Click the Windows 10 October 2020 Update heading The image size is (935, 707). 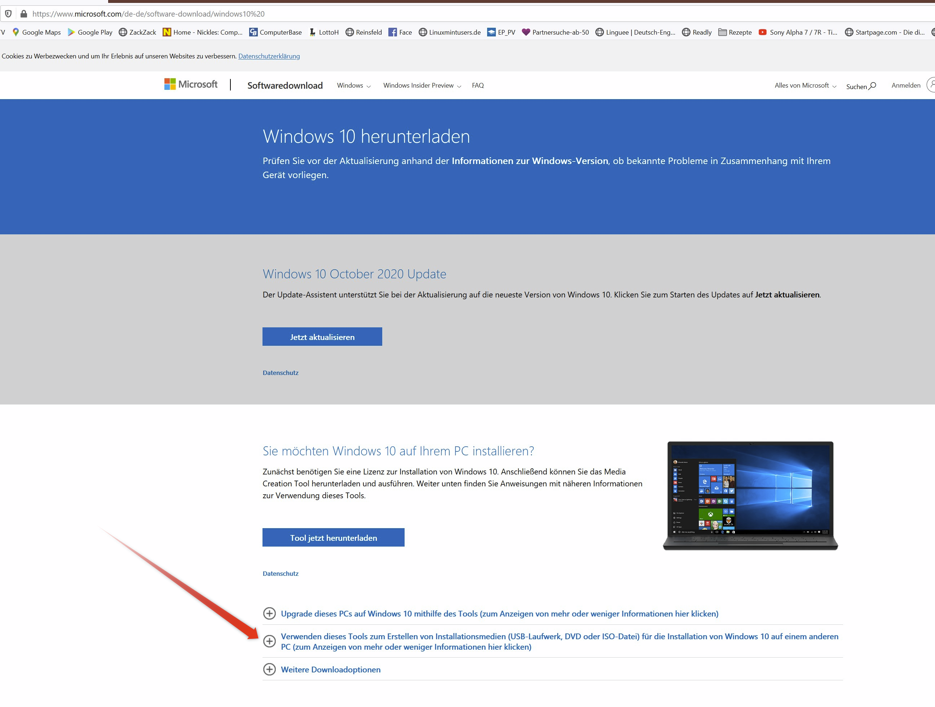pyautogui.click(x=354, y=274)
